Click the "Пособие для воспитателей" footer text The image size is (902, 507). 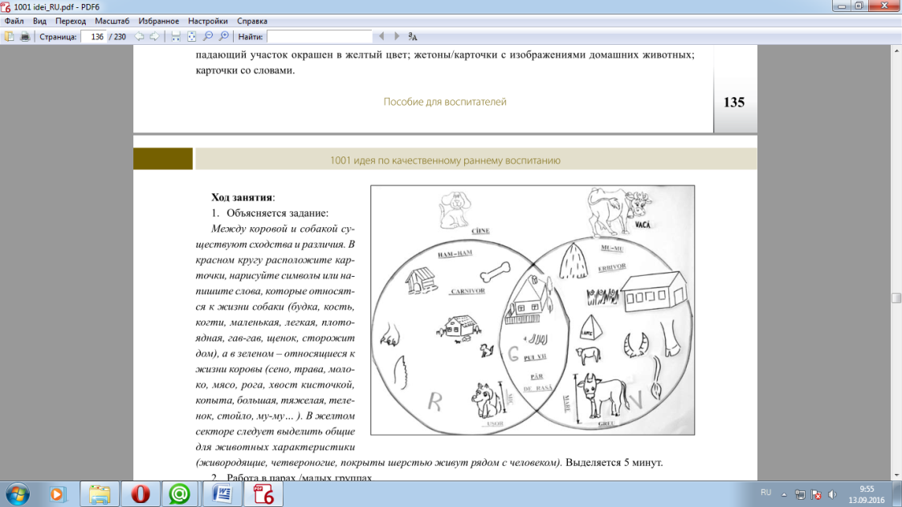click(445, 102)
